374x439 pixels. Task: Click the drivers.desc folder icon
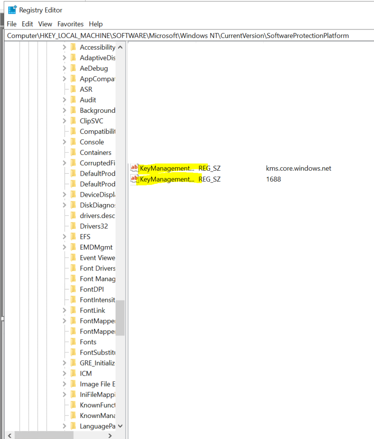tap(73, 215)
